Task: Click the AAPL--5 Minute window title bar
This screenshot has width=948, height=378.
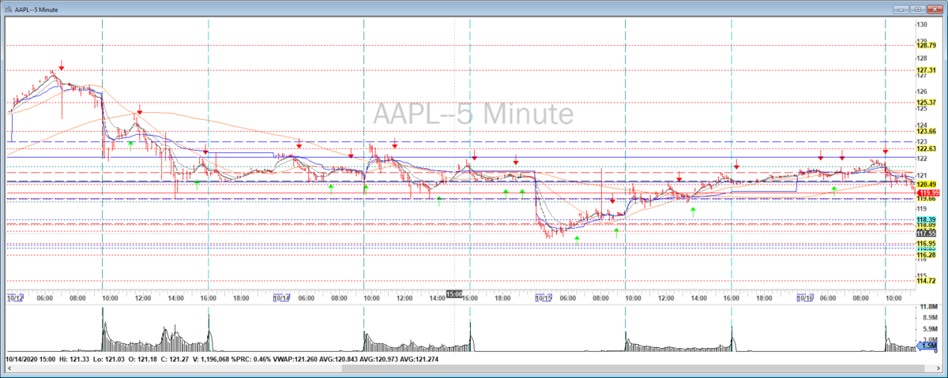Action: point(474,8)
